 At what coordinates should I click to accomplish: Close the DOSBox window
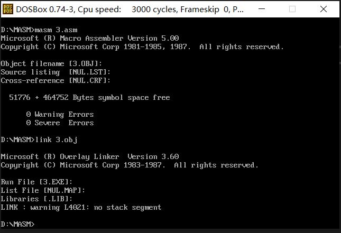324,9
